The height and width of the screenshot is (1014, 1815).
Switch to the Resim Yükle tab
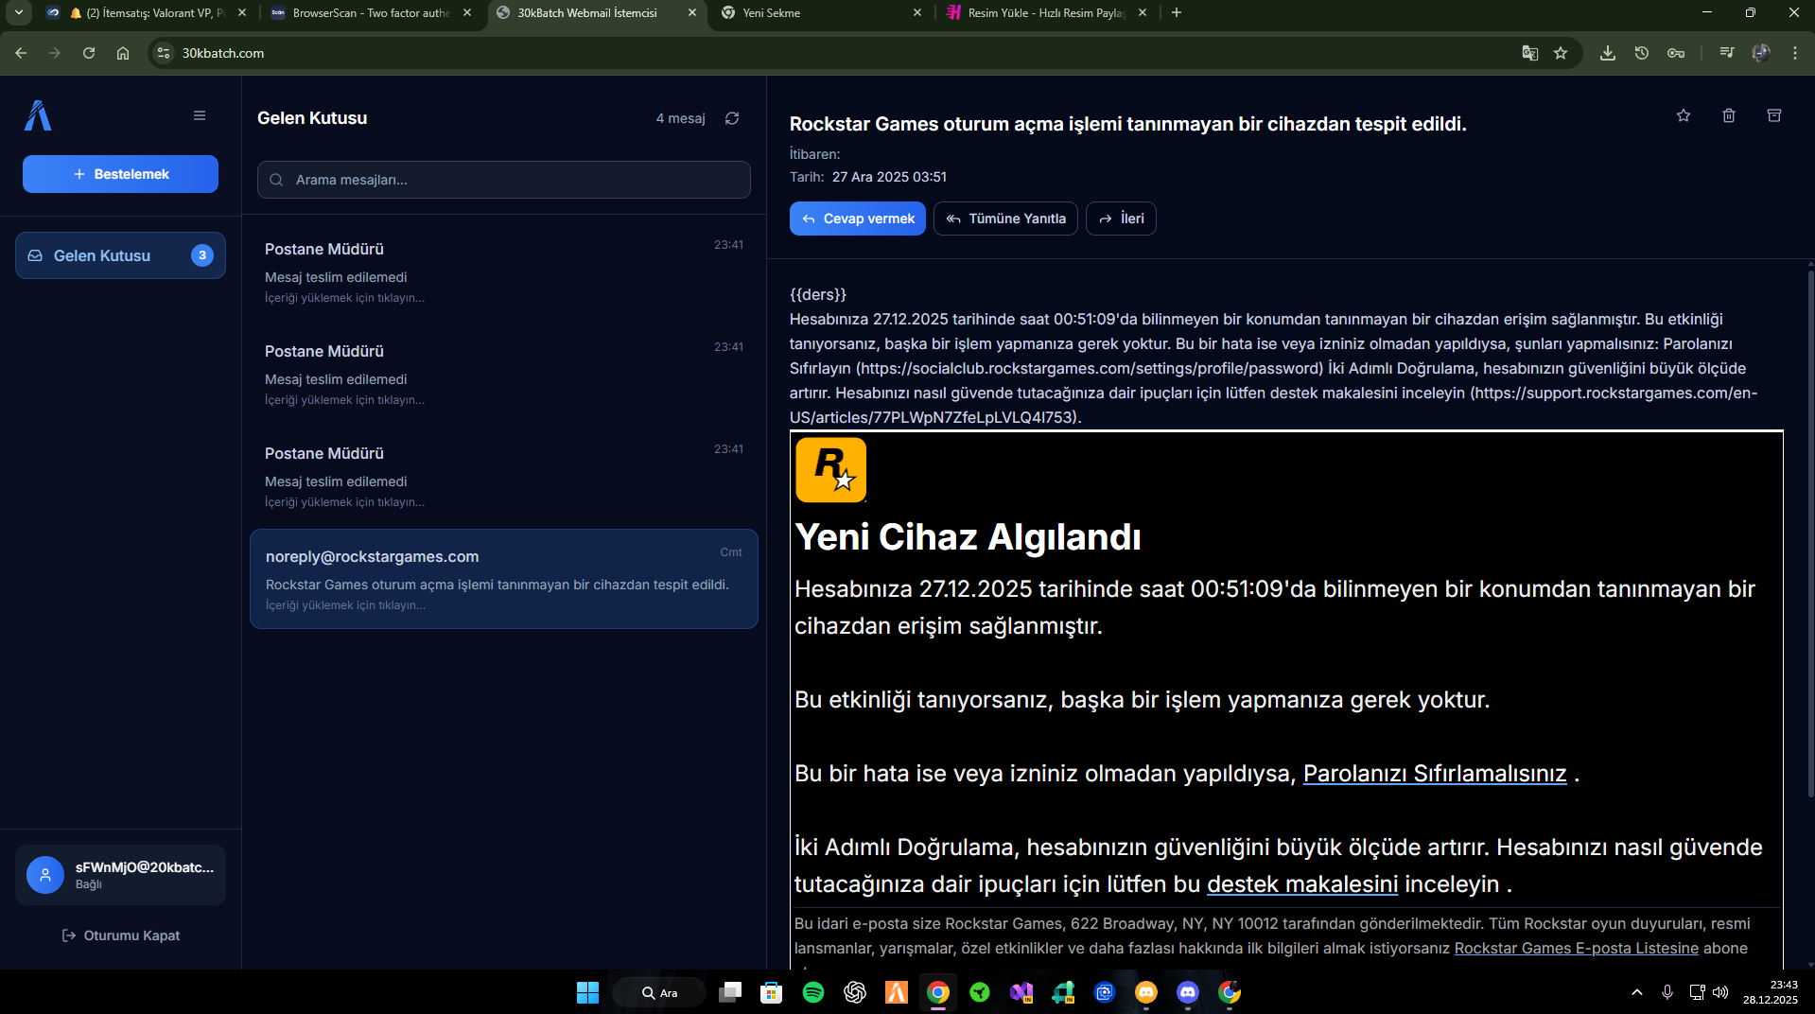[x=1046, y=13]
